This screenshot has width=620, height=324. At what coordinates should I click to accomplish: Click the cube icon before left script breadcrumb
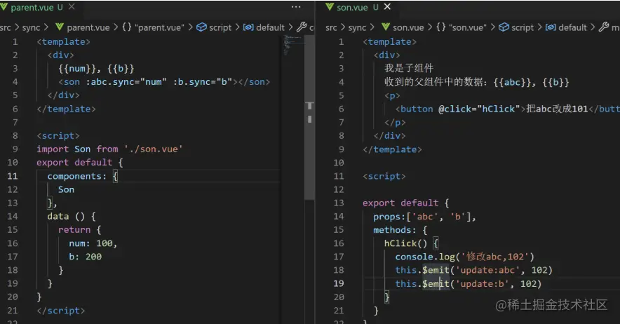(202, 27)
